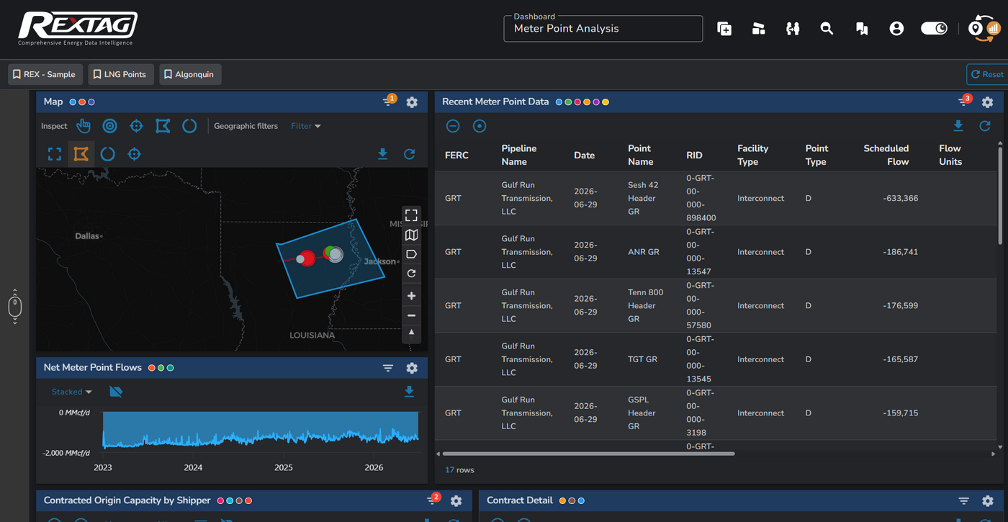Open Recent Meter Point Data filter icon
The height and width of the screenshot is (522, 1008).
tap(963, 102)
